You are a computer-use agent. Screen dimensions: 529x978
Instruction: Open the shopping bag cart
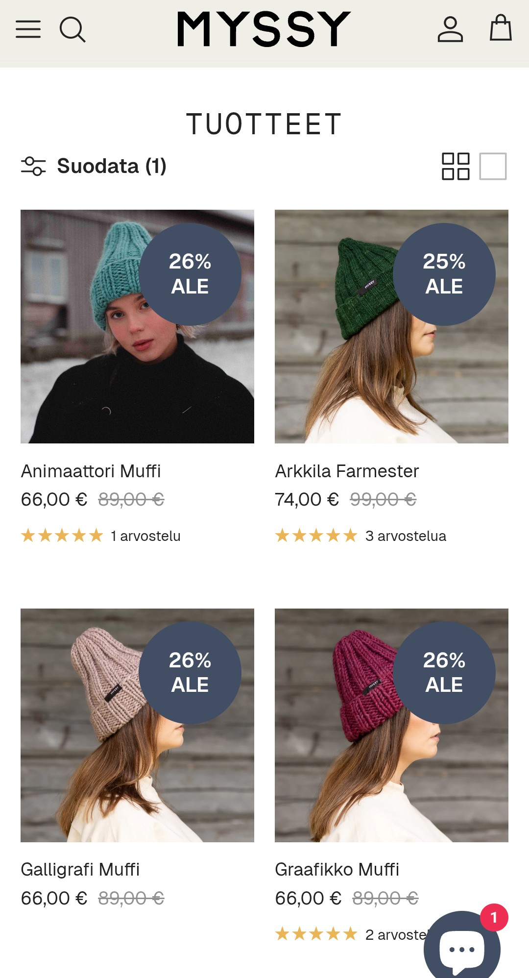501,28
